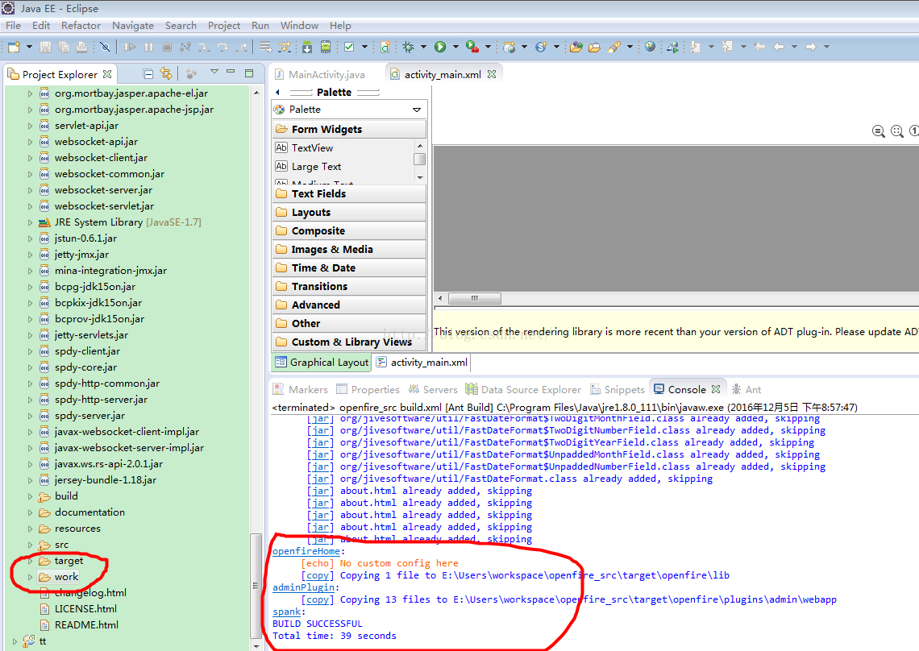Click the spank link in console
This screenshot has height=651, width=919.
pyautogui.click(x=287, y=612)
